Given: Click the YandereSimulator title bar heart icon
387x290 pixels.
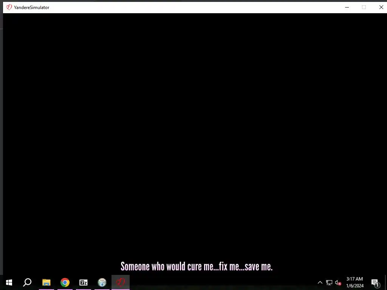Looking at the screenshot, I should click(x=9, y=8).
